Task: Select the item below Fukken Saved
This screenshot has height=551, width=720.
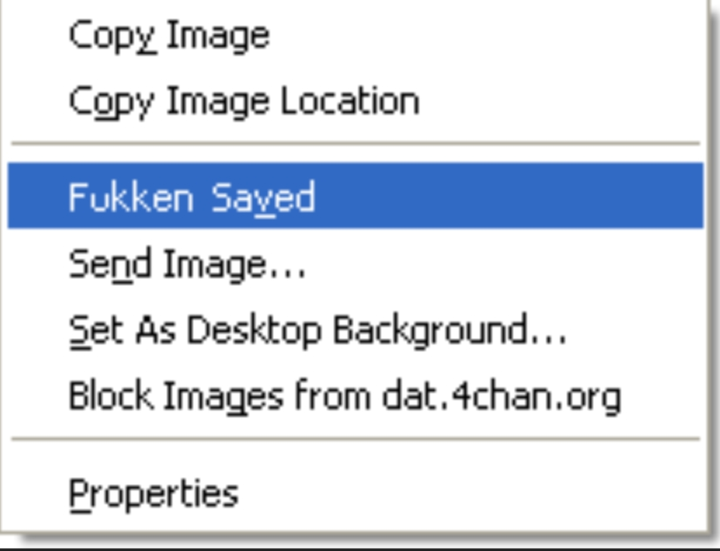Action: pyautogui.click(x=356, y=264)
